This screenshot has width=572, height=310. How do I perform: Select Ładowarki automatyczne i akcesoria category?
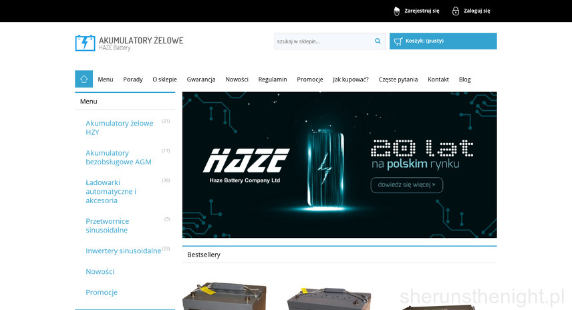coord(111,192)
